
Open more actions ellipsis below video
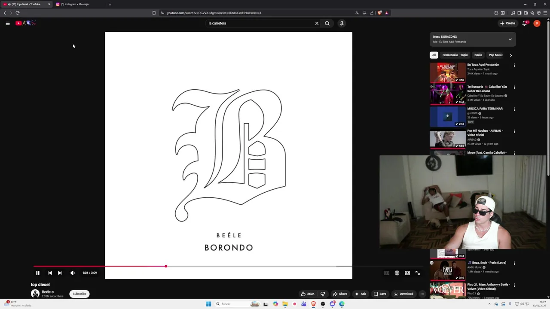[422, 294]
